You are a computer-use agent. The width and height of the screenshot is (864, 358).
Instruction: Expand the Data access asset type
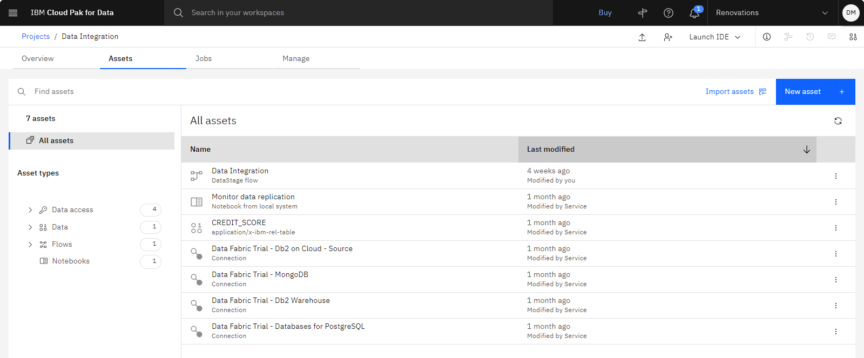30,210
